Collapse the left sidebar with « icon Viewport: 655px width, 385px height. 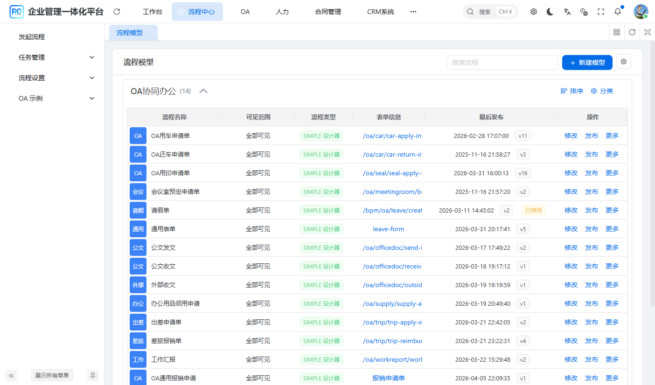tap(11, 375)
